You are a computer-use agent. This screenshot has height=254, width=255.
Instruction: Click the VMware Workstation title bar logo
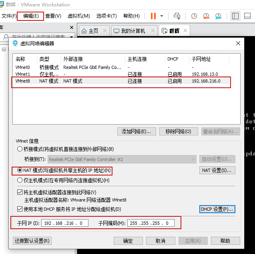click(x=2, y=4)
